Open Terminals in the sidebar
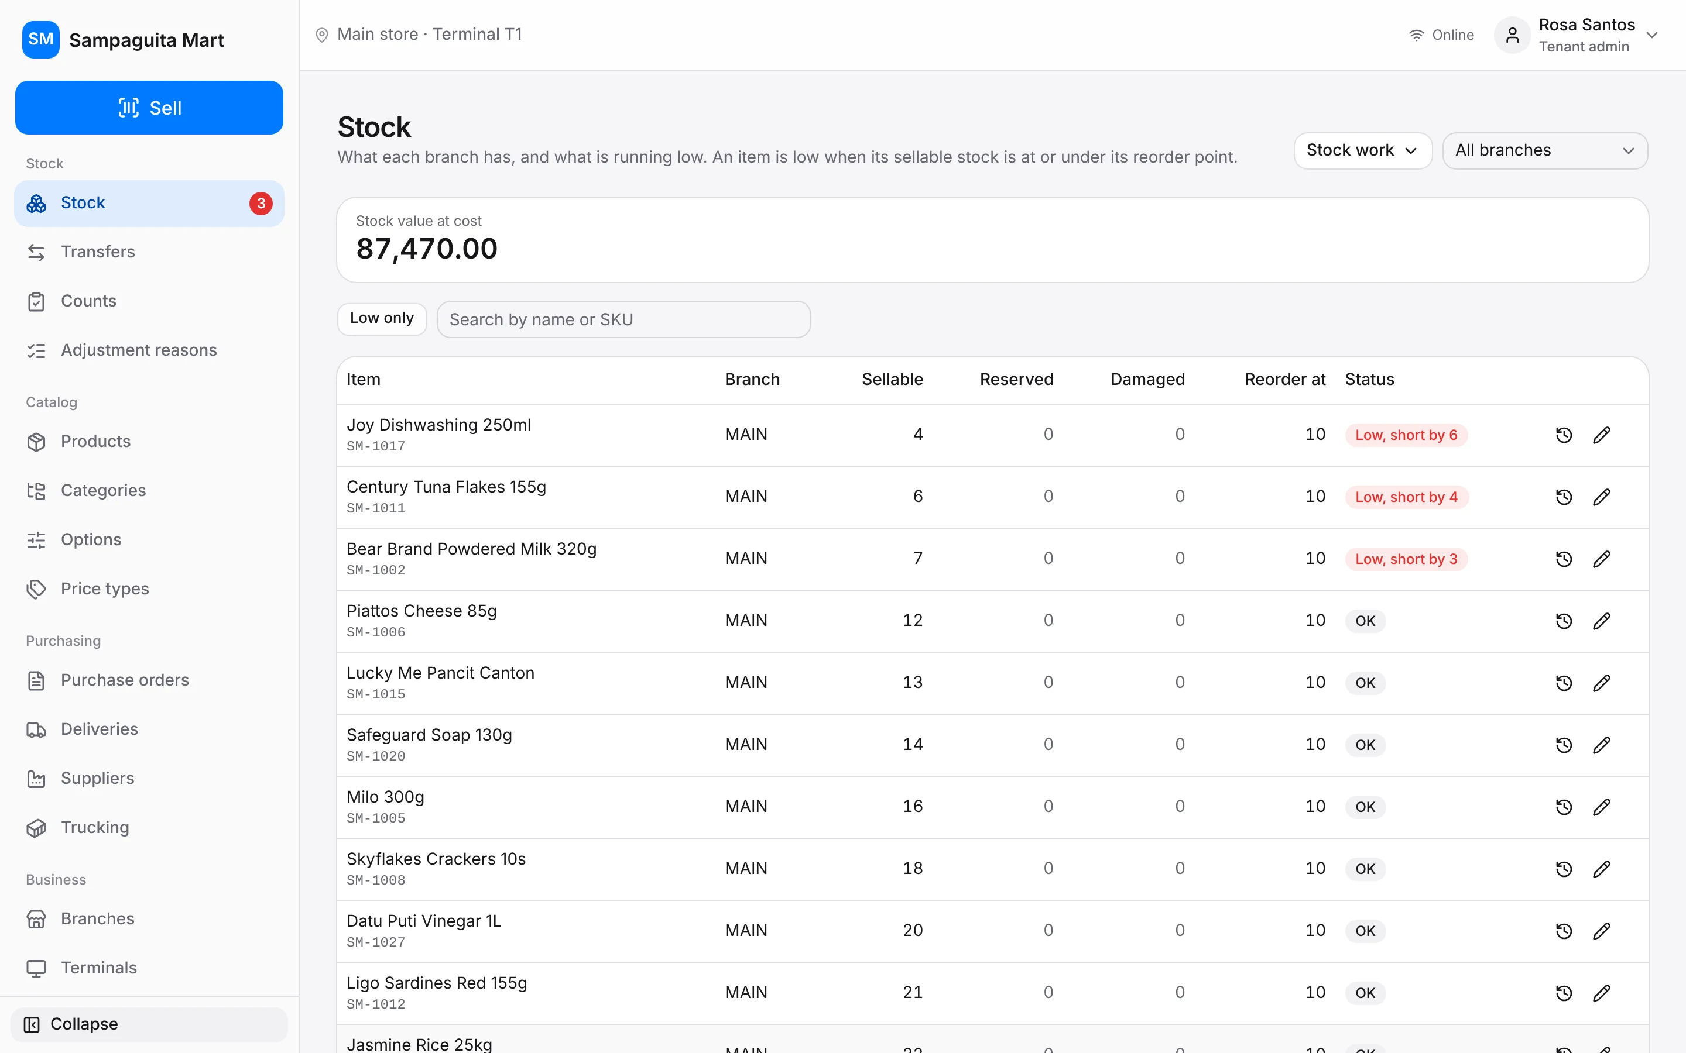 (149, 968)
